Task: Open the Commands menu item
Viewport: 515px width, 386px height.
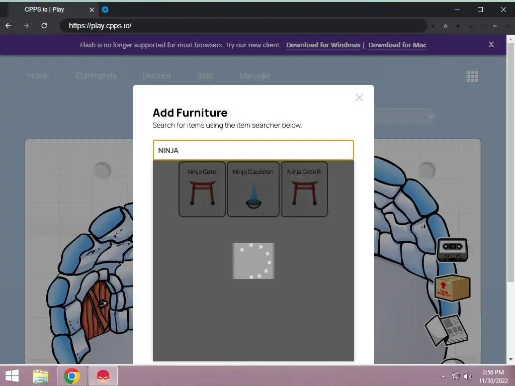Action: click(x=96, y=76)
